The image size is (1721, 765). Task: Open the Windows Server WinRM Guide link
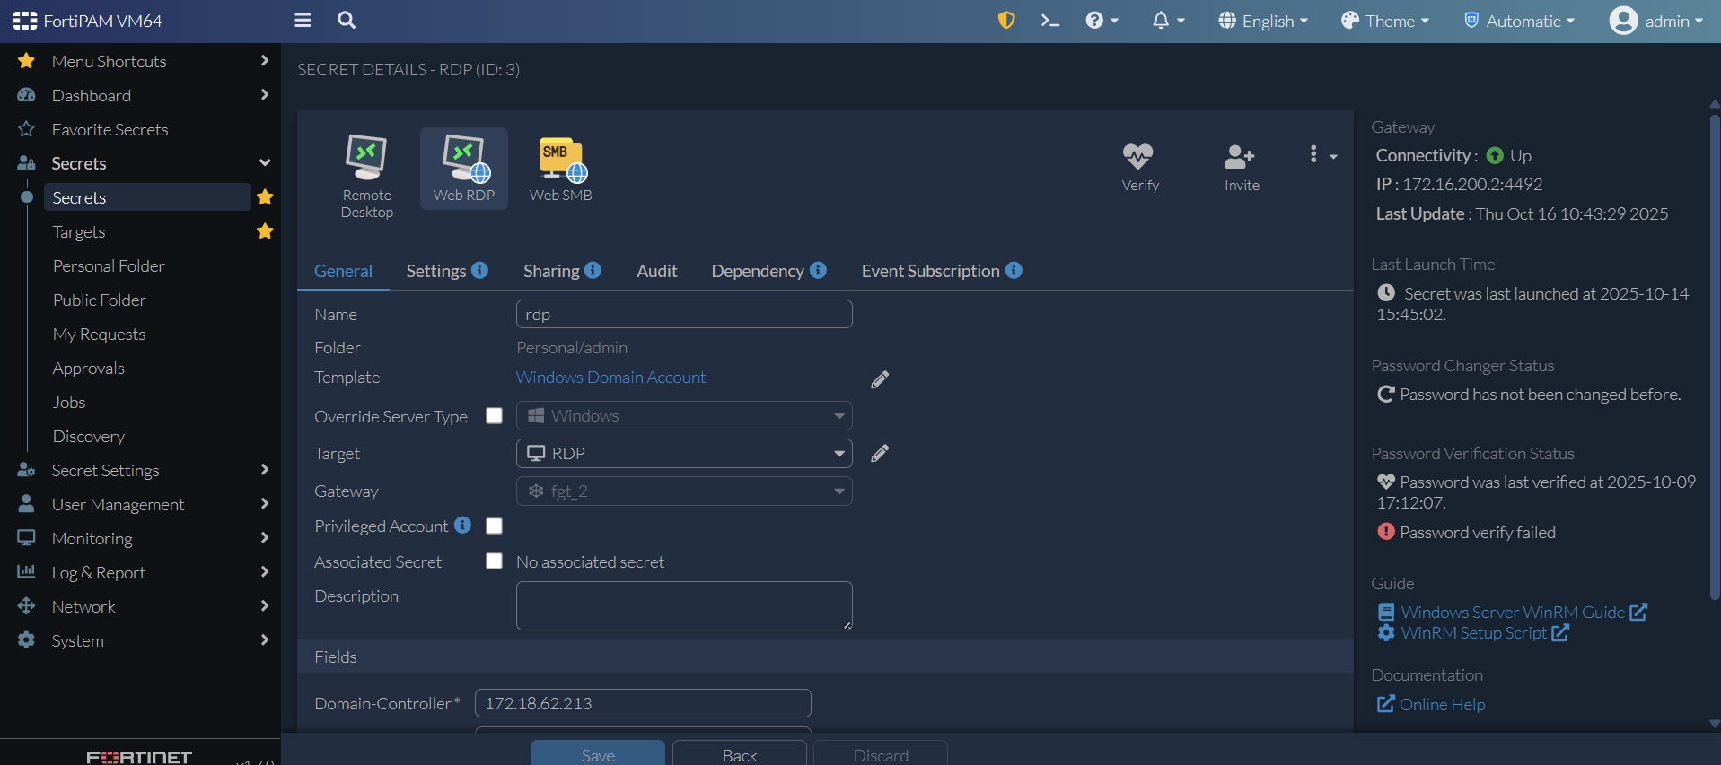1513,612
